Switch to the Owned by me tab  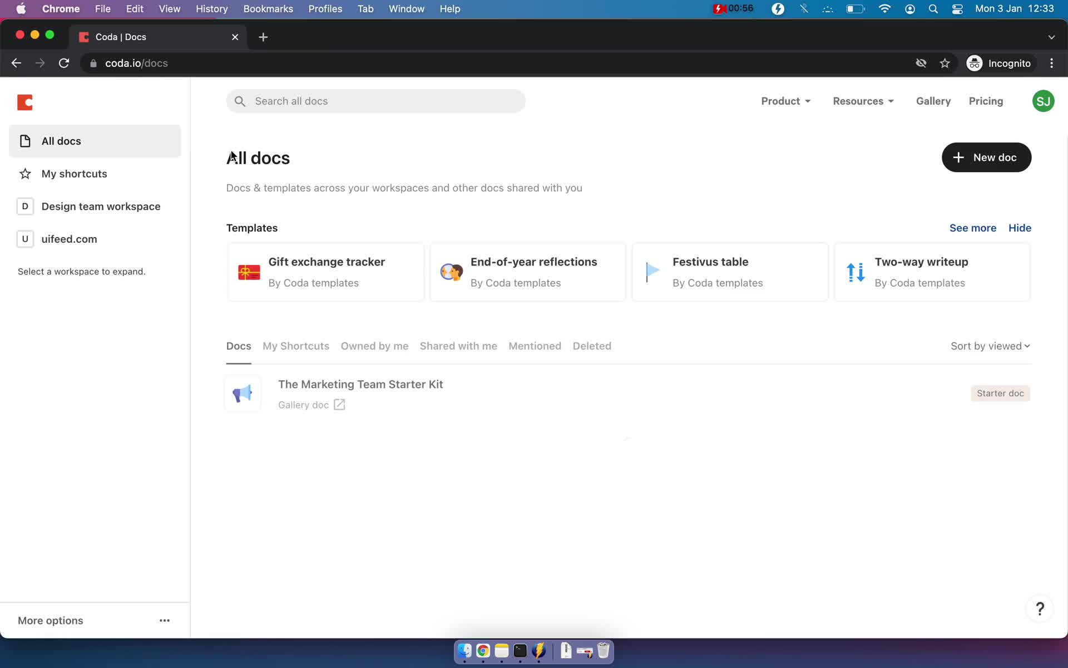pos(374,346)
